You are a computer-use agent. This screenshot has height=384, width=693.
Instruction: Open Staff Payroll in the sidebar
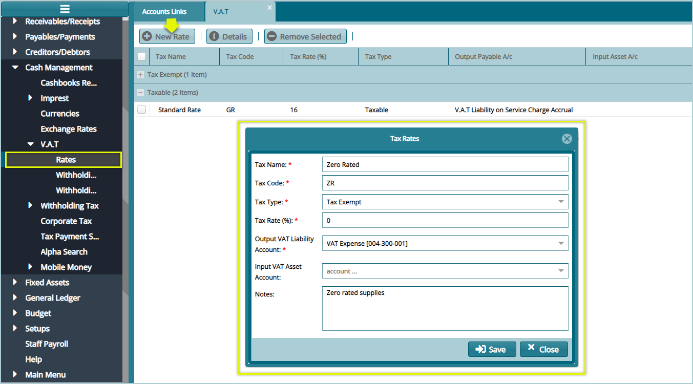47,344
